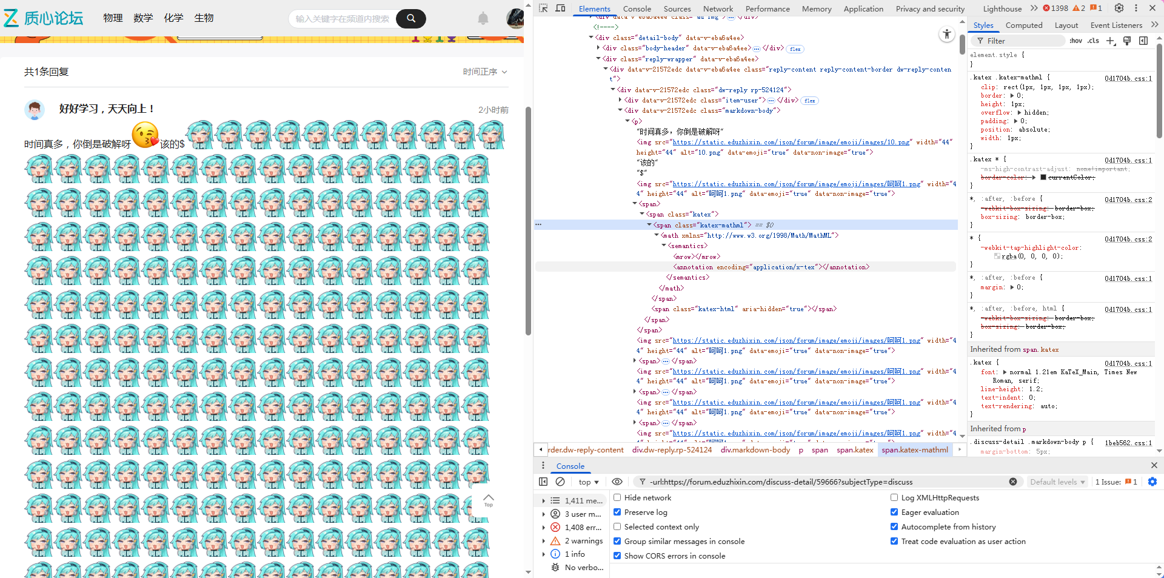Open console settings blue gear
1164x578 pixels.
click(x=1152, y=482)
